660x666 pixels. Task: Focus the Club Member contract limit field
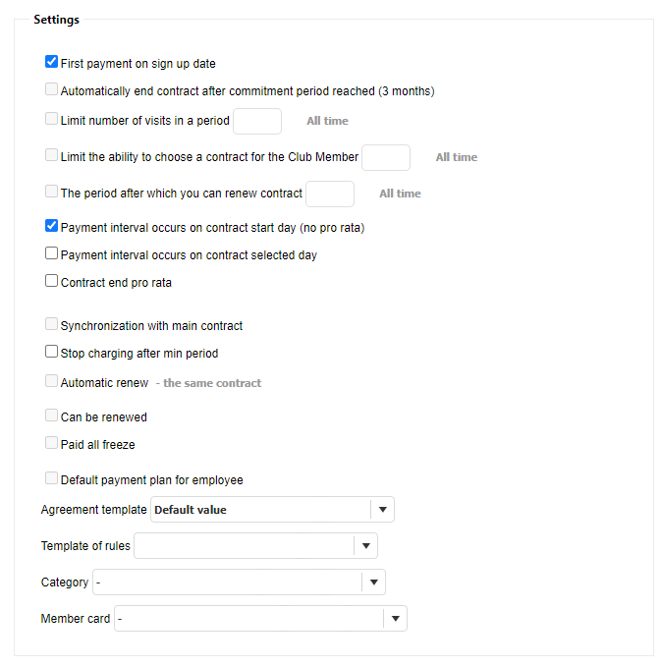click(x=386, y=157)
